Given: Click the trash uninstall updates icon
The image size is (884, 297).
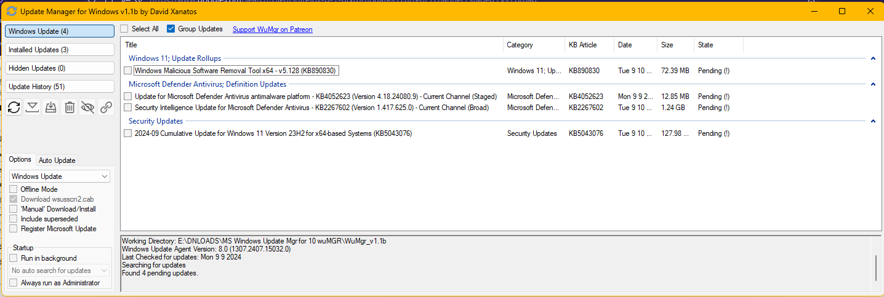Looking at the screenshot, I should (x=70, y=108).
